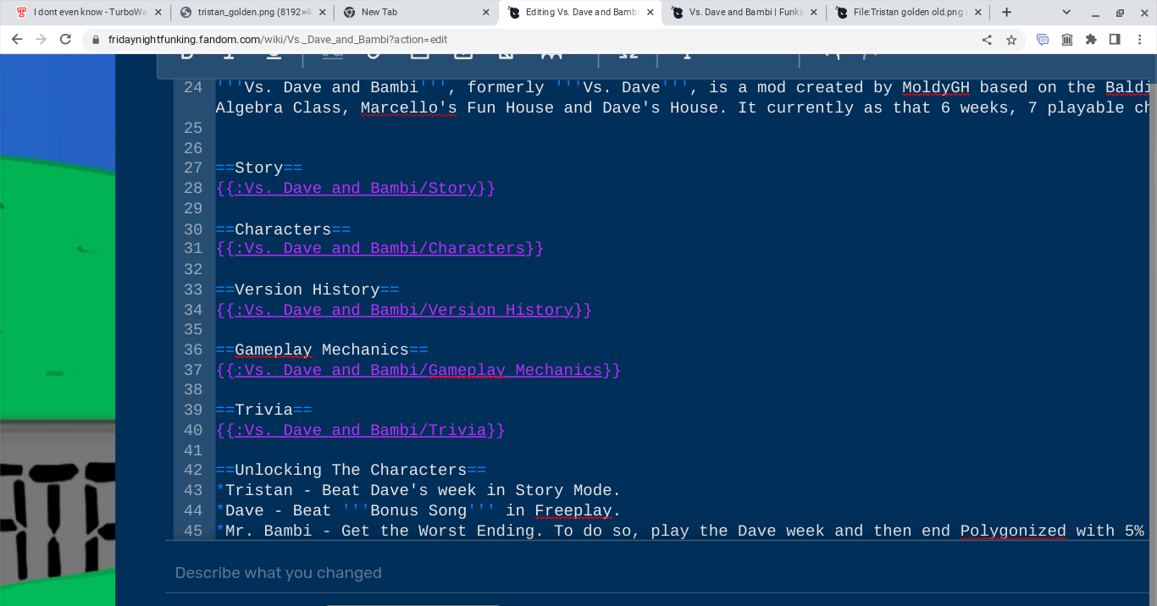
Task: Select the "Editing Vs. Dave and Bambi" tab
Action: 580,13
